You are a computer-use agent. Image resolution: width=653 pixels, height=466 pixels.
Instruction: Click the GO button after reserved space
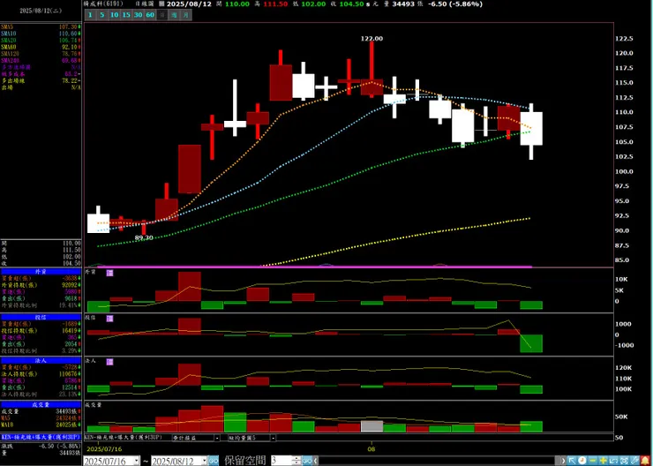coord(307,461)
